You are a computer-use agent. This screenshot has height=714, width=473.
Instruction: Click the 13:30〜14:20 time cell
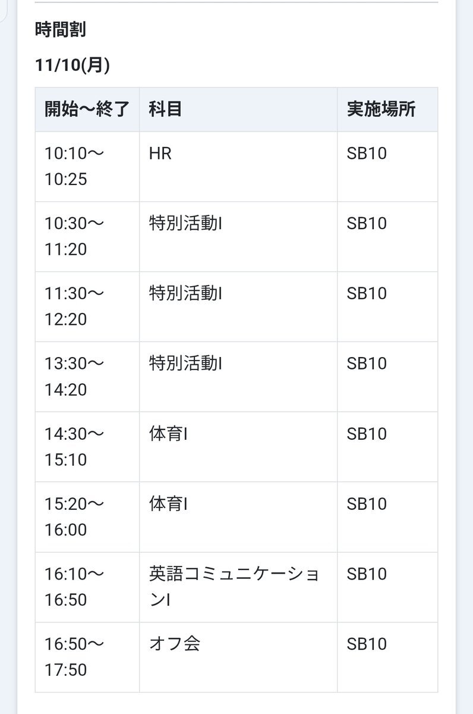pos(74,377)
